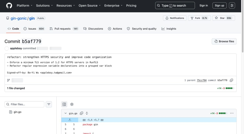The height and width of the screenshot is (134, 244).
Task: Expand all lines in gin.go diff
Action: pyautogui.click(x=87, y=113)
